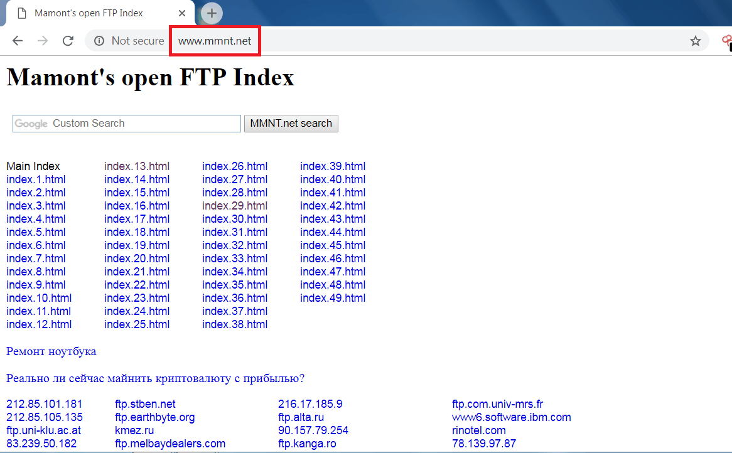Open the 212.85.101.181 FTP link

coord(45,404)
